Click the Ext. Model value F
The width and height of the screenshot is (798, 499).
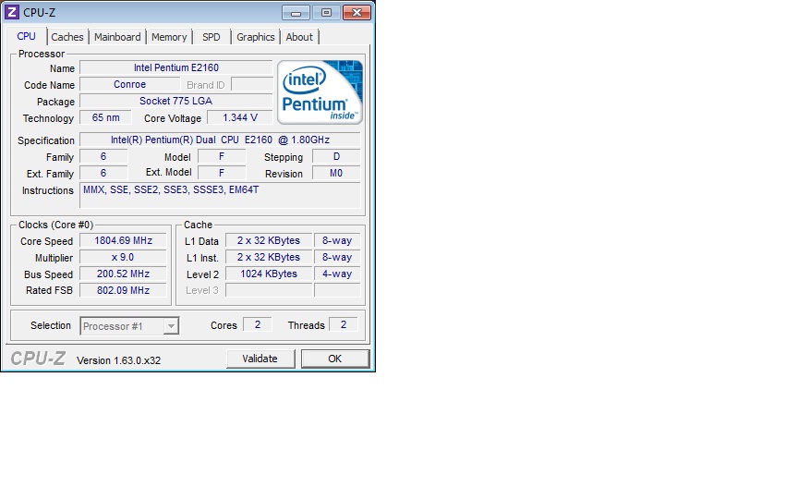222,173
